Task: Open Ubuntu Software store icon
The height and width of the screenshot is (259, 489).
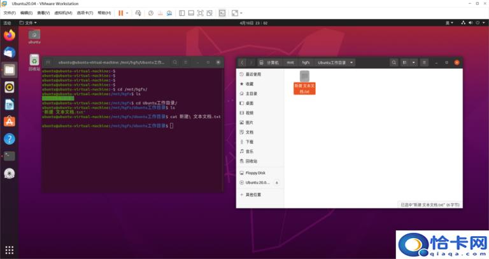Action: [9, 121]
